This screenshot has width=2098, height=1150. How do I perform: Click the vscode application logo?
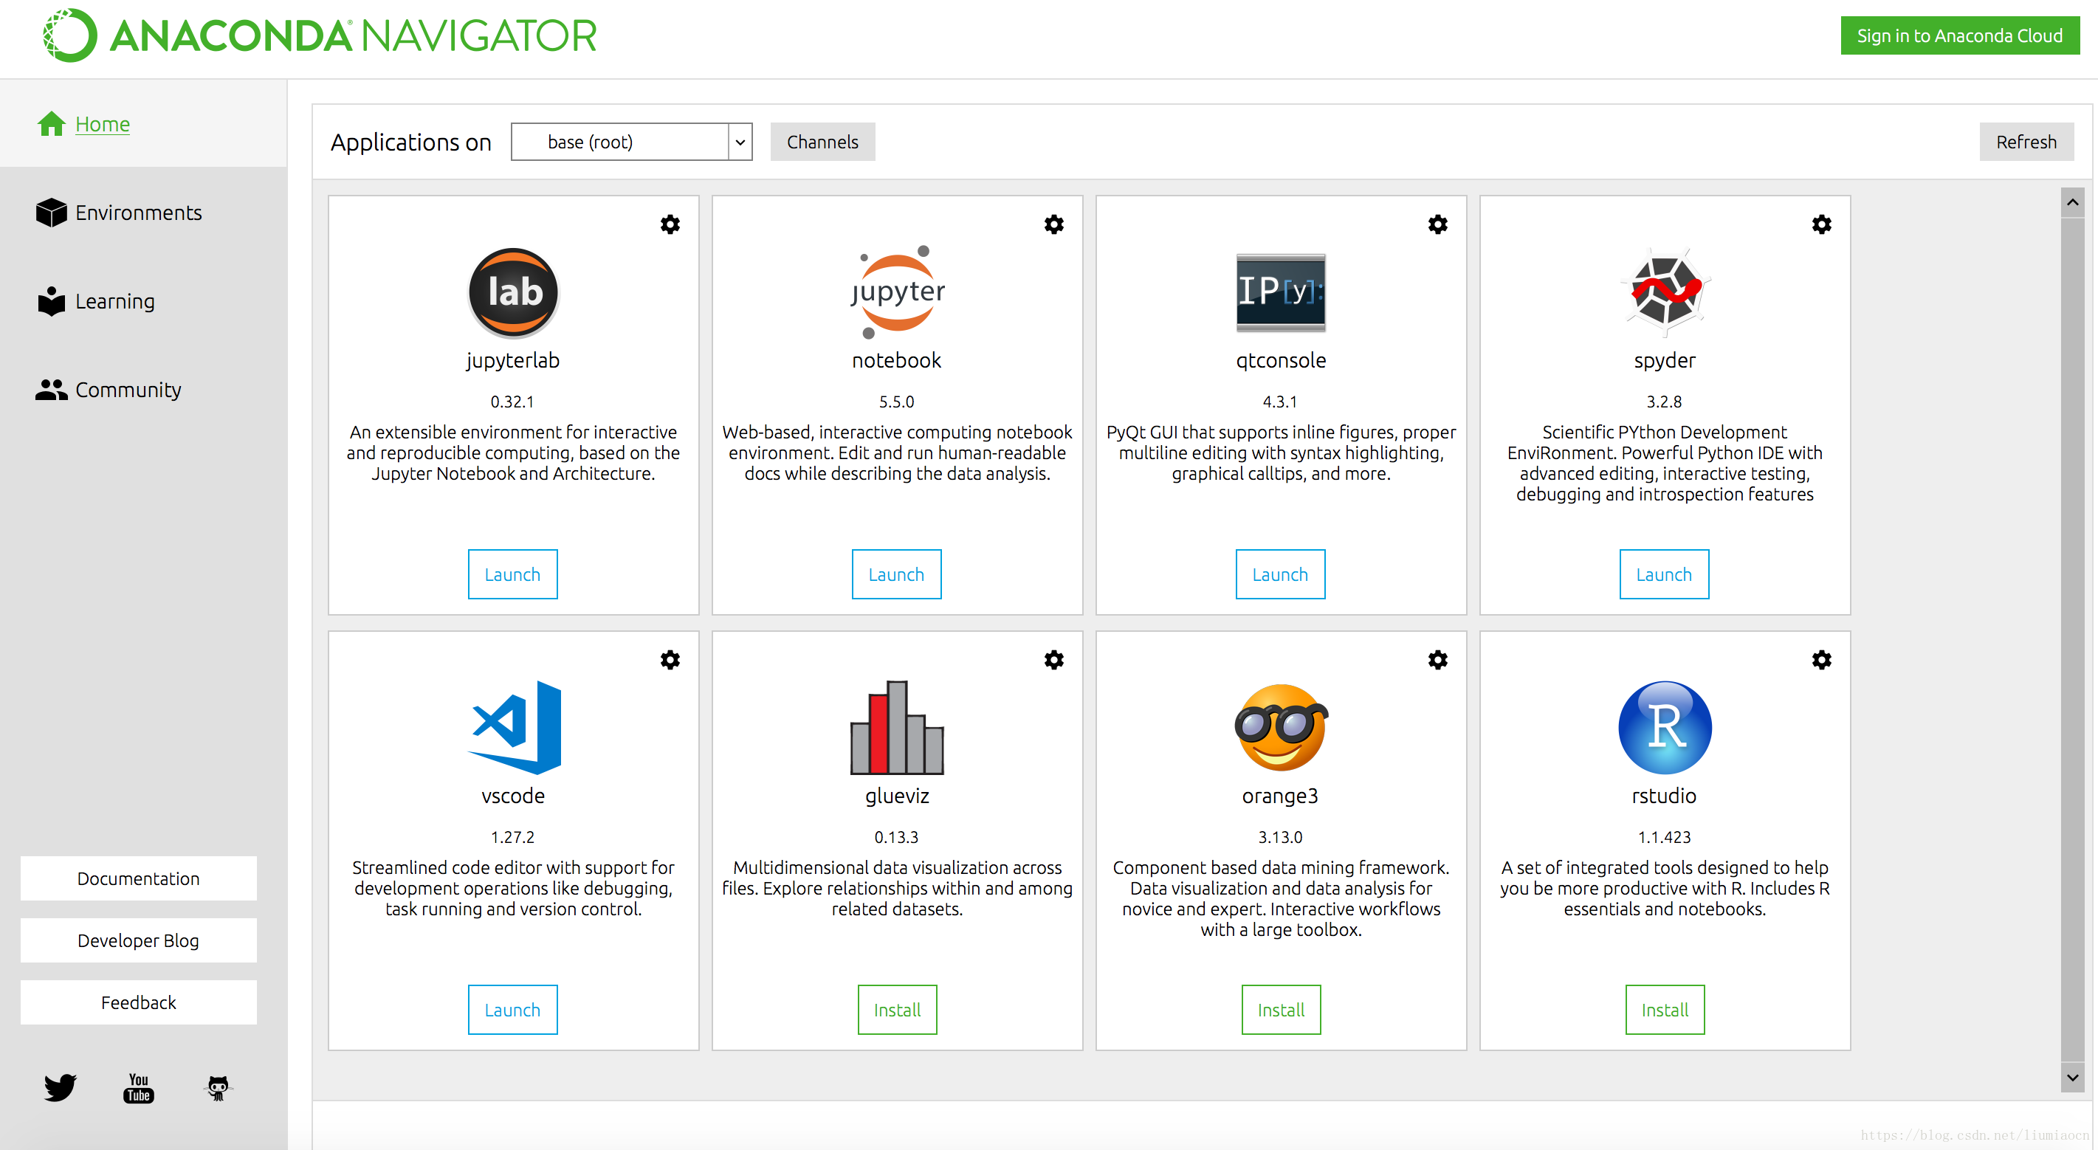coord(514,726)
